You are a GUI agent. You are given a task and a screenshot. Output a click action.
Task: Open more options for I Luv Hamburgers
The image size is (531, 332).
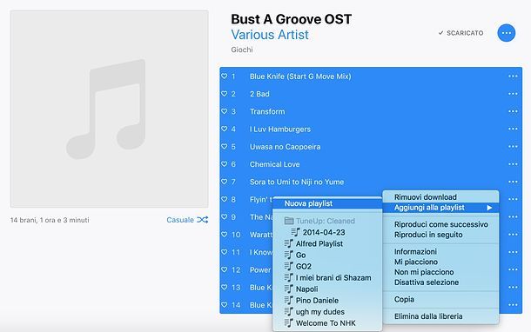pyautogui.click(x=513, y=129)
